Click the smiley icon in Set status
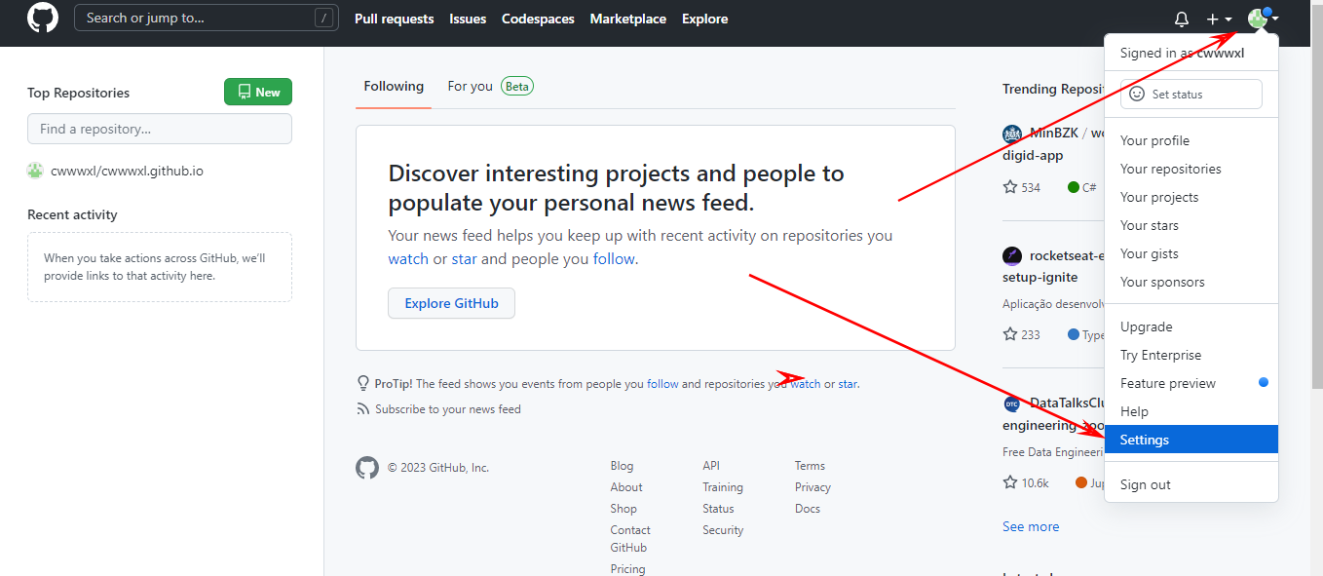The width and height of the screenshot is (1323, 576). (x=1136, y=95)
